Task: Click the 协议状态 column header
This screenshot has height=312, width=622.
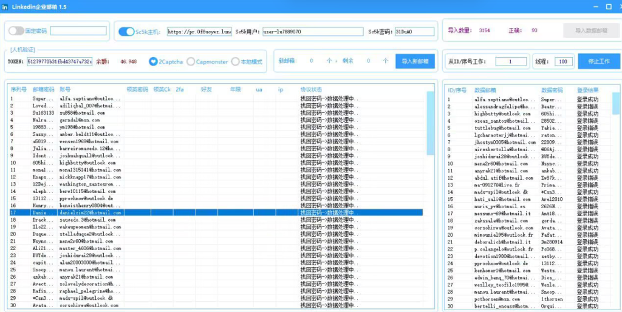Action: click(311, 89)
